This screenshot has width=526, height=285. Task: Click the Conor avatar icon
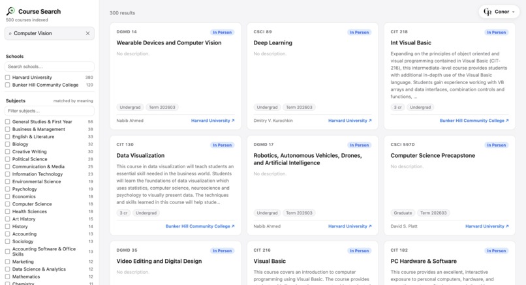pyautogui.click(x=487, y=12)
